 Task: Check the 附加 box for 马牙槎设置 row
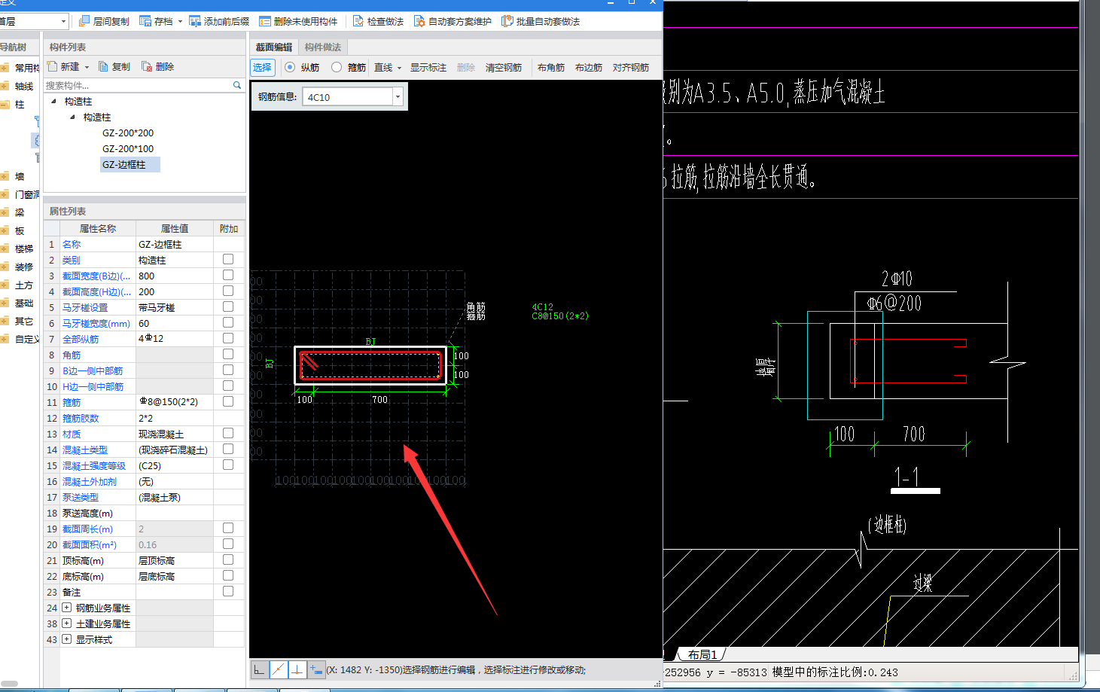228,306
